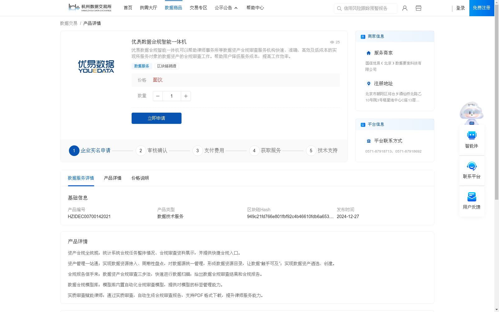Image resolution: width=499 pixels, height=312 pixels.
Task: Click step 3 支付费用
Action: pos(208,151)
